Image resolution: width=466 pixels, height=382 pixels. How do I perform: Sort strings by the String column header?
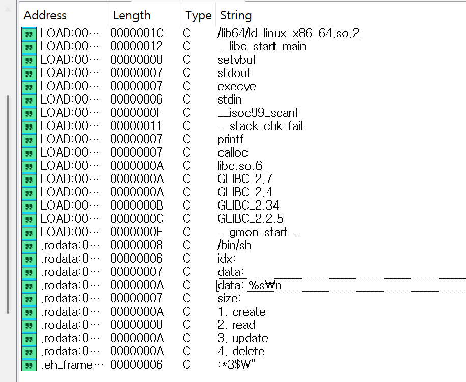[x=235, y=16]
